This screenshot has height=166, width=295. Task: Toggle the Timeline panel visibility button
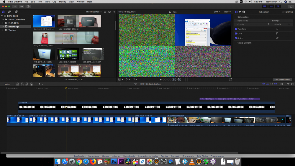(x=271, y=6)
